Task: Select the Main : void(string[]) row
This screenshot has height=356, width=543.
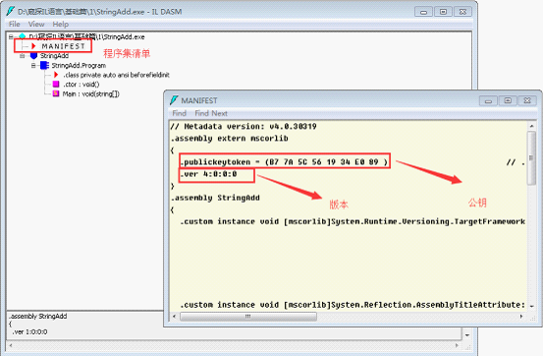Action: (x=90, y=94)
